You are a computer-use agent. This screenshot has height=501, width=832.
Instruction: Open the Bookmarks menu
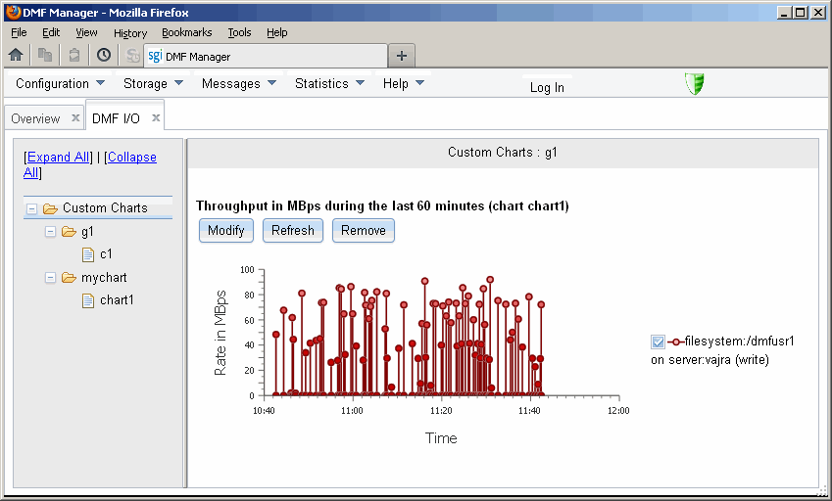click(x=186, y=32)
